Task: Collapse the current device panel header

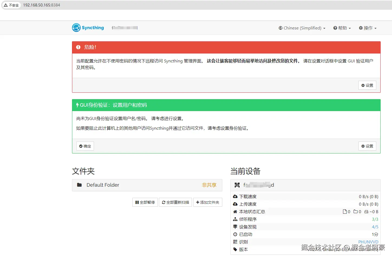Action: click(305, 185)
